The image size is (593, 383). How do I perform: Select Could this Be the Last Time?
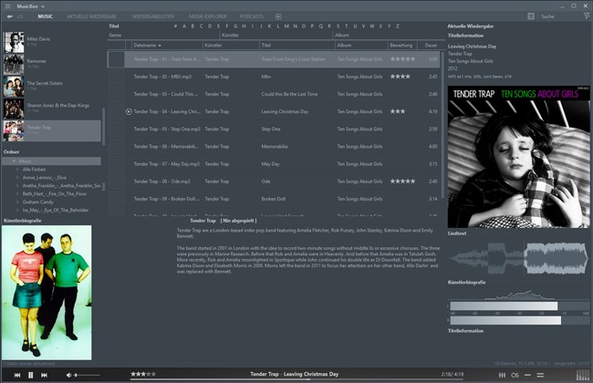pos(274,94)
